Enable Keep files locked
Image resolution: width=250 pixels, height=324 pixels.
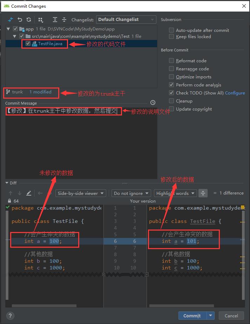tap(171, 37)
